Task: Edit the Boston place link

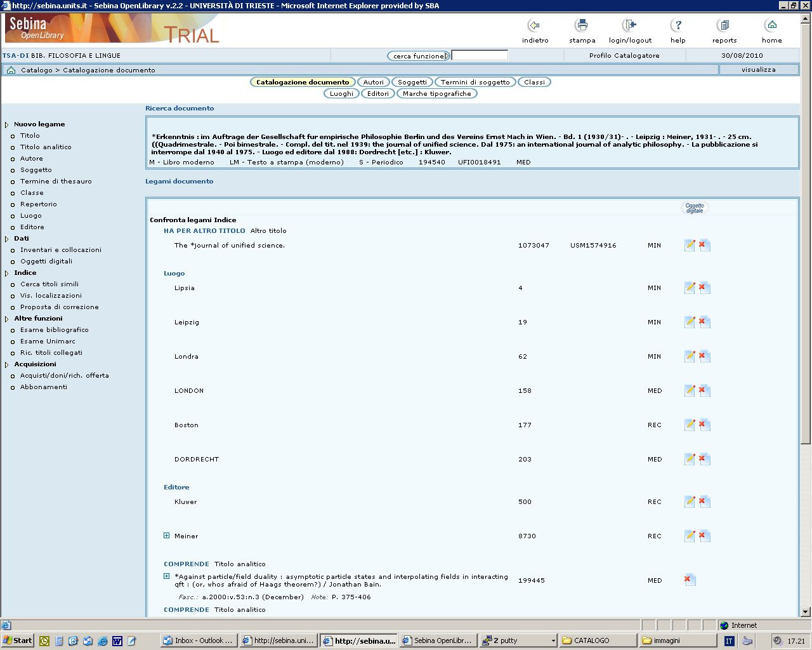Action: pyautogui.click(x=690, y=425)
